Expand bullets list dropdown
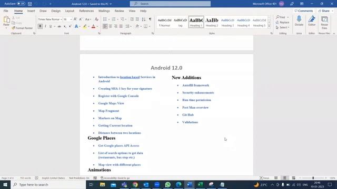The width and height of the screenshot is (337, 189). point(109,19)
